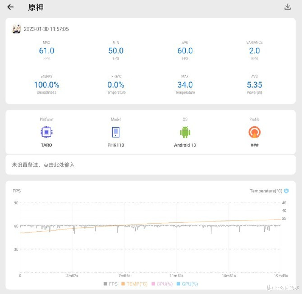Toggle the TEMP(°C) legend series
This screenshot has height=294, width=302.
134,284
